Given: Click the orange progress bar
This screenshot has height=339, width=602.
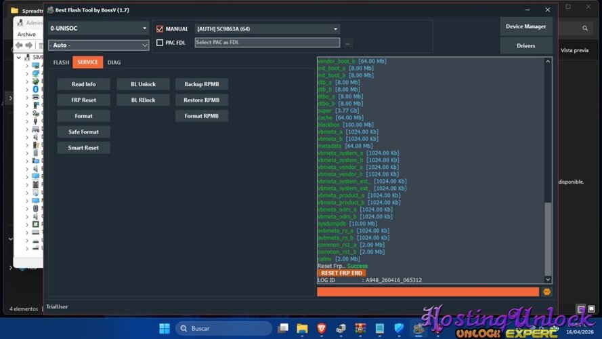Looking at the screenshot, I should click(428, 292).
